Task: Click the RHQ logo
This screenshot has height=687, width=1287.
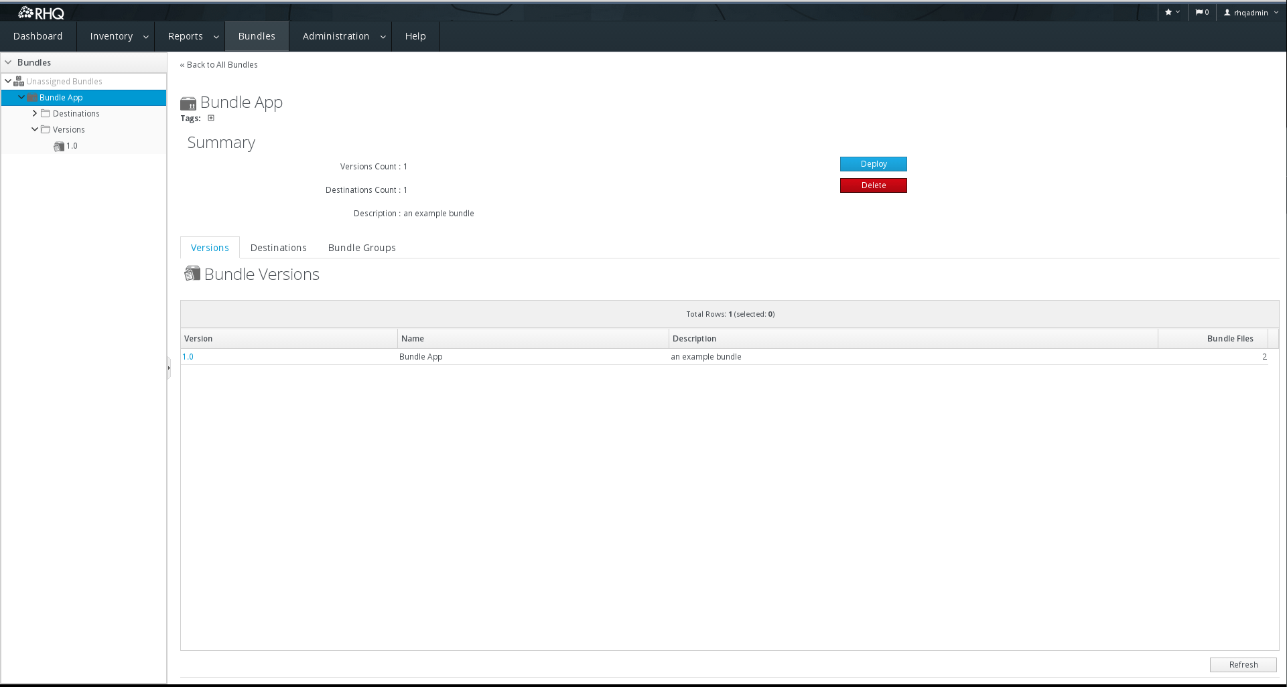Action: [x=41, y=13]
